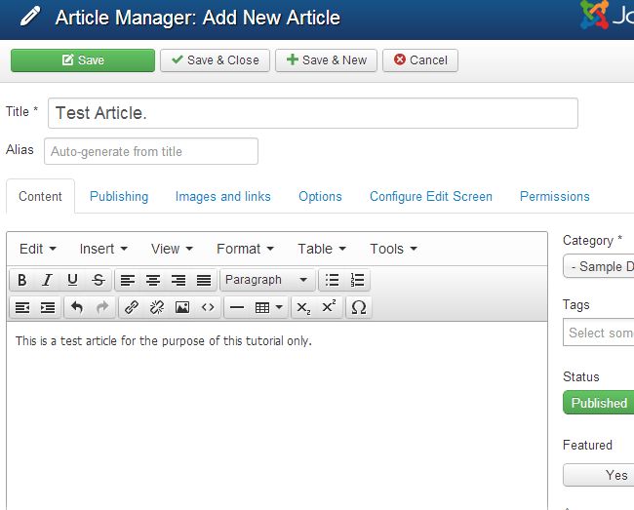Image resolution: width=634 pixels, height=510 pixels.
Task: Click the Save & Close button
Action: click(215, 60)
